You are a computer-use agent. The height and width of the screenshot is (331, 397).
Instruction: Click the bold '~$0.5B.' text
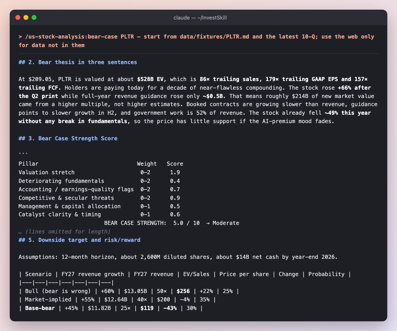214,96
